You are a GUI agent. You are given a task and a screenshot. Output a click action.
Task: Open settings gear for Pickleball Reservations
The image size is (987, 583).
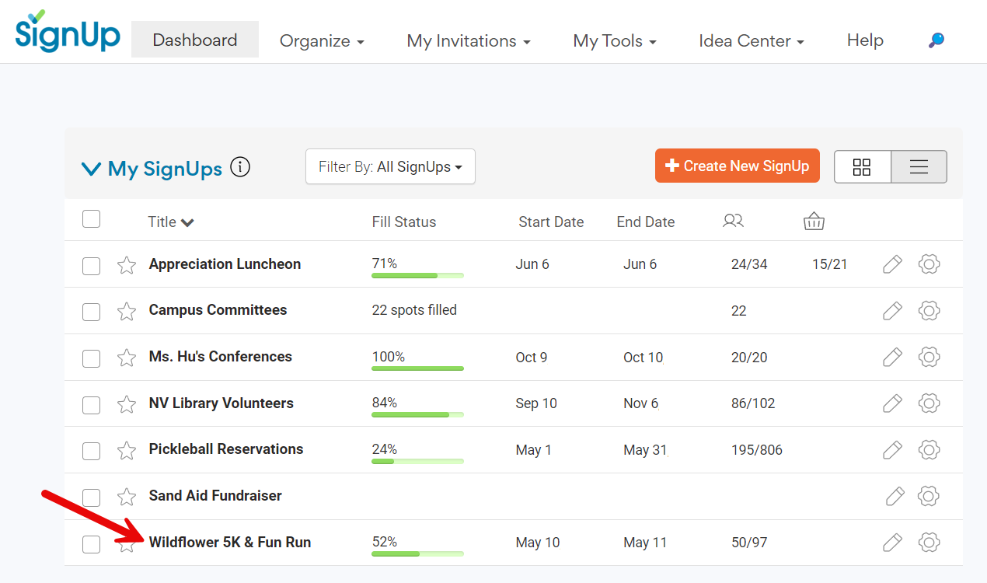pos(929,450)
